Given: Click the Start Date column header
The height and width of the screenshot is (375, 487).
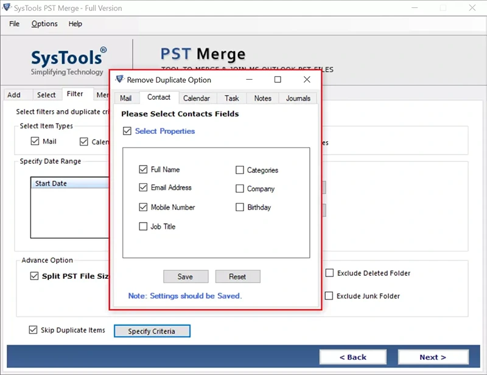Looking at the screenshot, I should point(70,183).
